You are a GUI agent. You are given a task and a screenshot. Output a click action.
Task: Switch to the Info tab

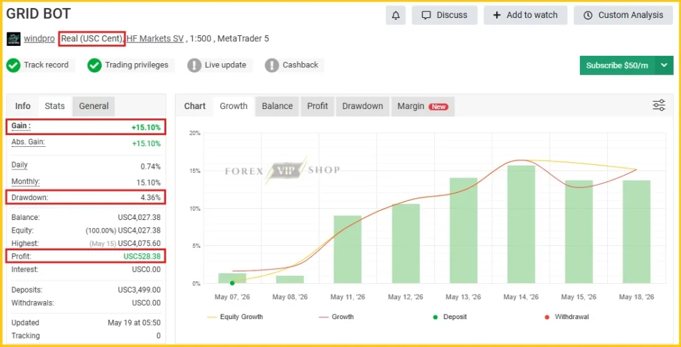(23, 106)
